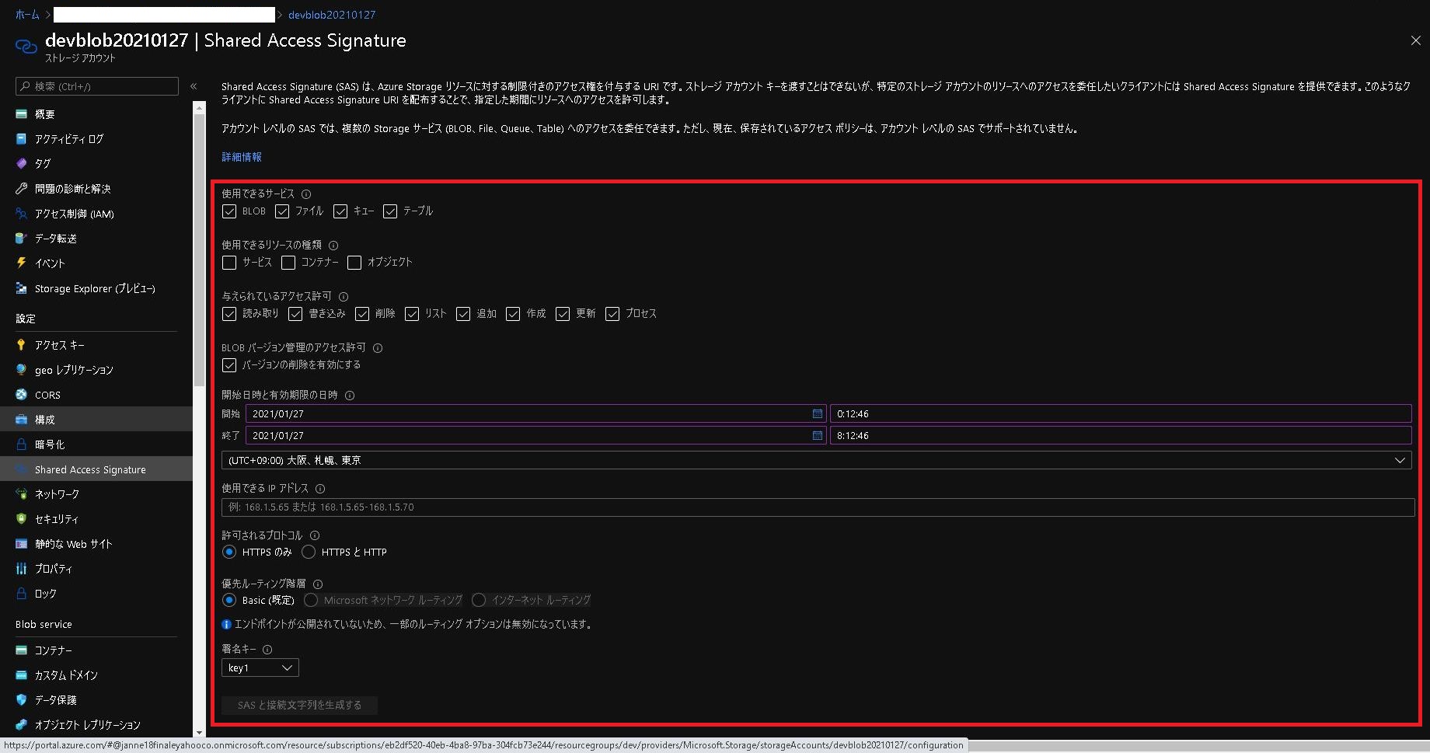Click devblob20210127 breadcrumb link

[x=332, y=15]
